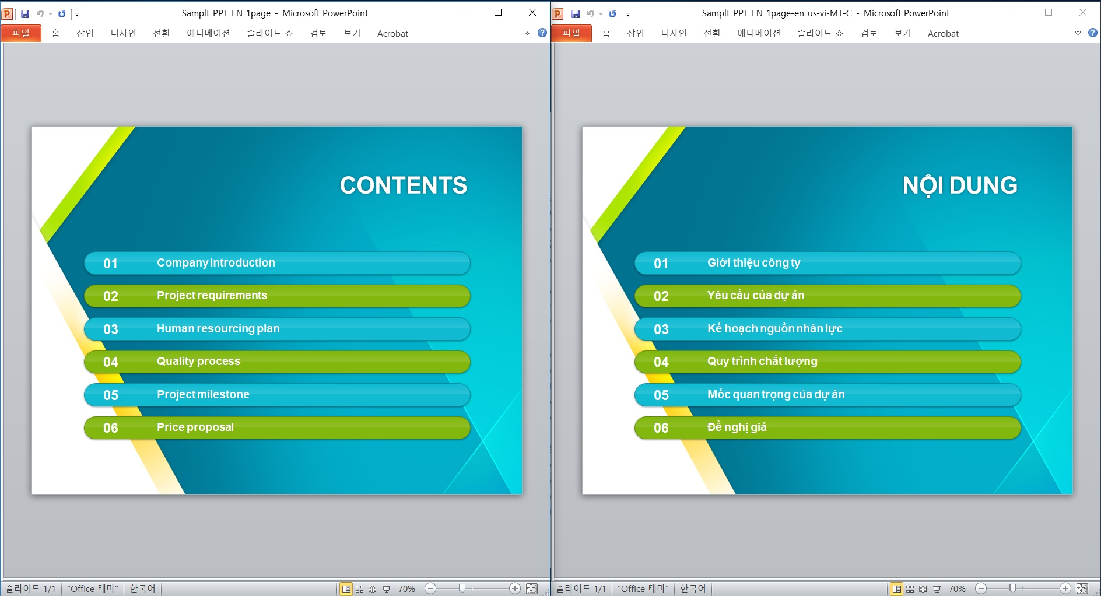Click Help question mark in right window

tap(1093, 33)
